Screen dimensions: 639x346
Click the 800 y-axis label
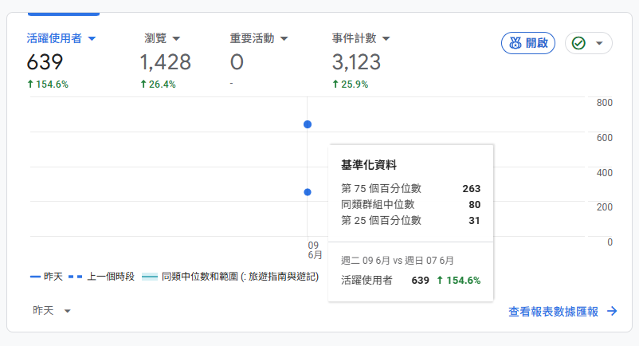coord(605,103)
